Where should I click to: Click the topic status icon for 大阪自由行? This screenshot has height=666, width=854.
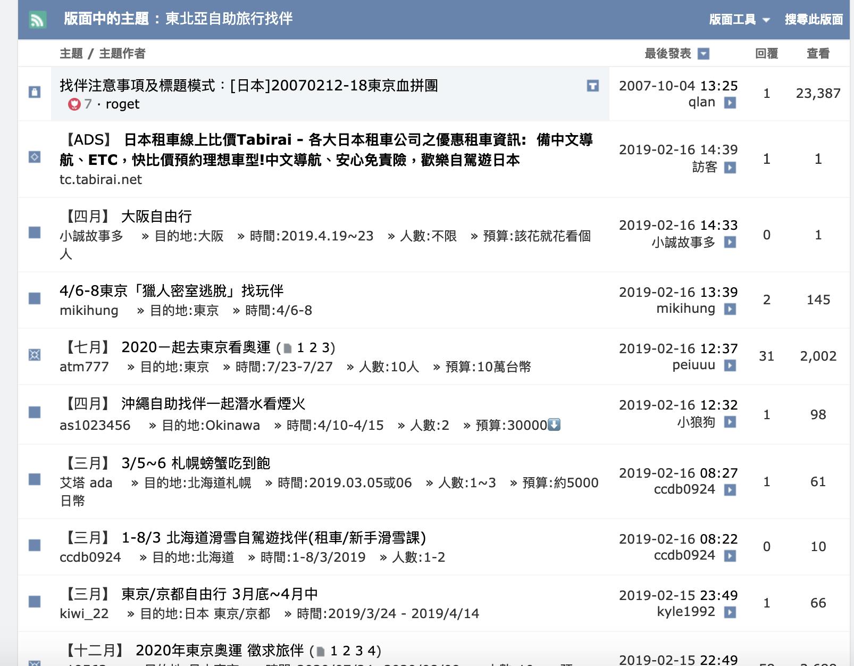click(x=35, y=232)
